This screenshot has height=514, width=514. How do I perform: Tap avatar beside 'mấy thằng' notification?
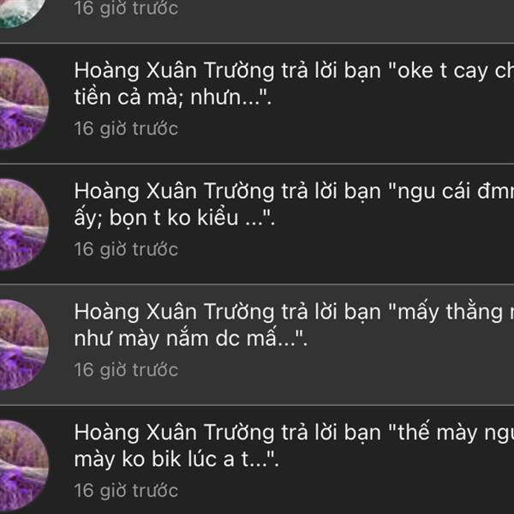coord(23,345)
